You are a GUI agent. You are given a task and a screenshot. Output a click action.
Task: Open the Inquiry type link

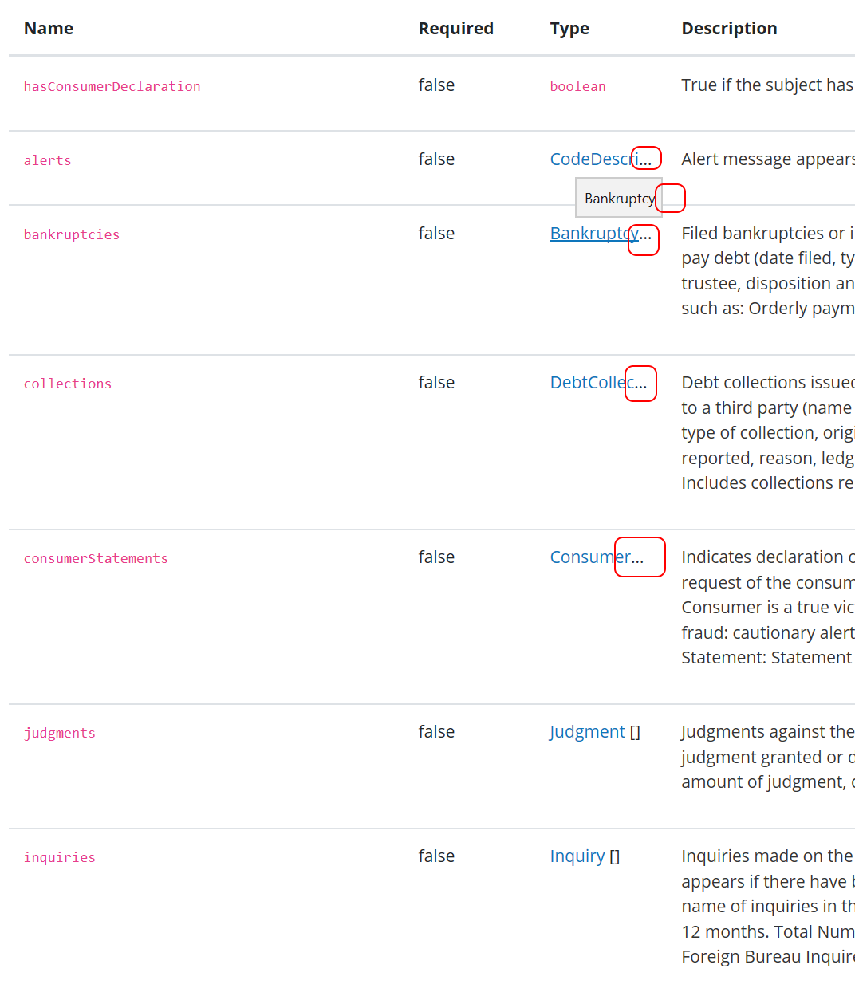(x=577, y=856)
